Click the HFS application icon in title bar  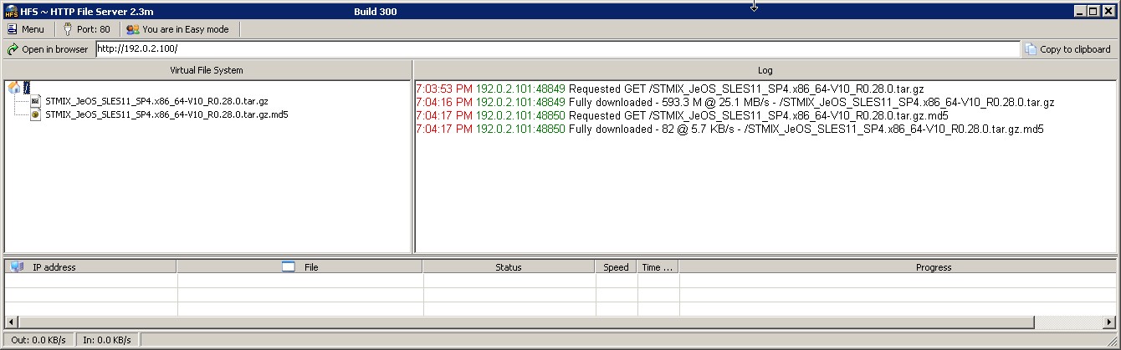point(11,11)
